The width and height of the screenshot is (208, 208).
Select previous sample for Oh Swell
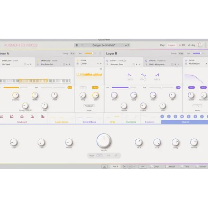click(x=28, y=64)
